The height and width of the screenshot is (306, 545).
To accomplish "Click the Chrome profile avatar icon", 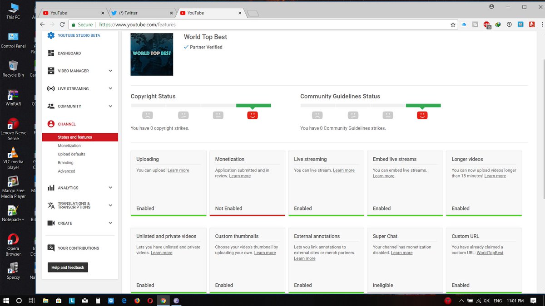I will tap(491, 7).
